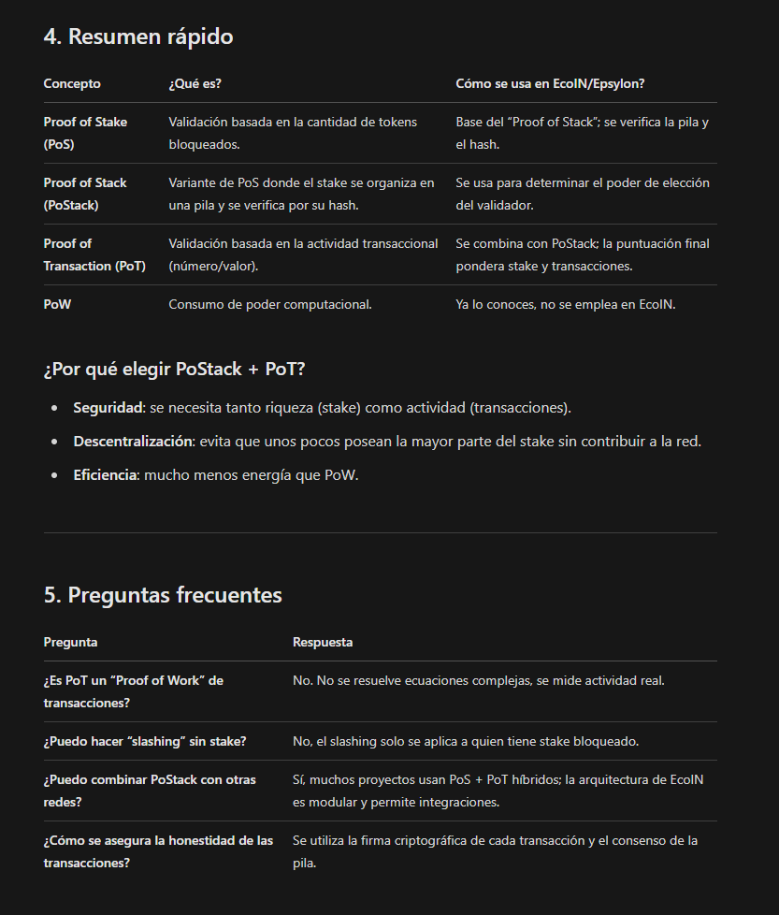Screen dimensions: 779x915
Task: Select the '¿Puedo hacer "slashing" sin stake?' question
Action: (x=145, y=742)
